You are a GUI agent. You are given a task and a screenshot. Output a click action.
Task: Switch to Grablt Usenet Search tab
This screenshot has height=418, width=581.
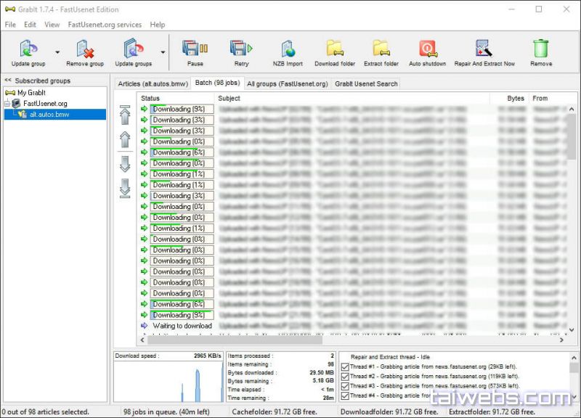(366, 83)
